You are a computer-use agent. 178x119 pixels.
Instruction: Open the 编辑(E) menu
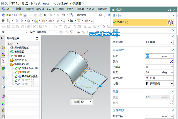[x=20, y=9]
